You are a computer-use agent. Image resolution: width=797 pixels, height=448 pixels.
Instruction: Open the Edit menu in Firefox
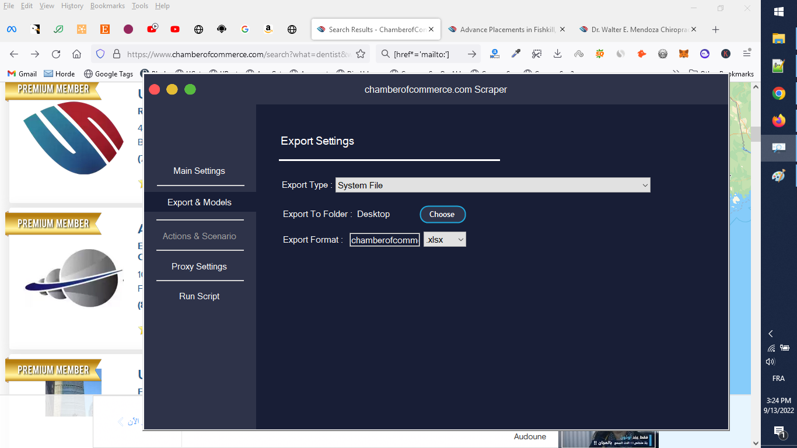pyautogui.click(x=27, y=6)
